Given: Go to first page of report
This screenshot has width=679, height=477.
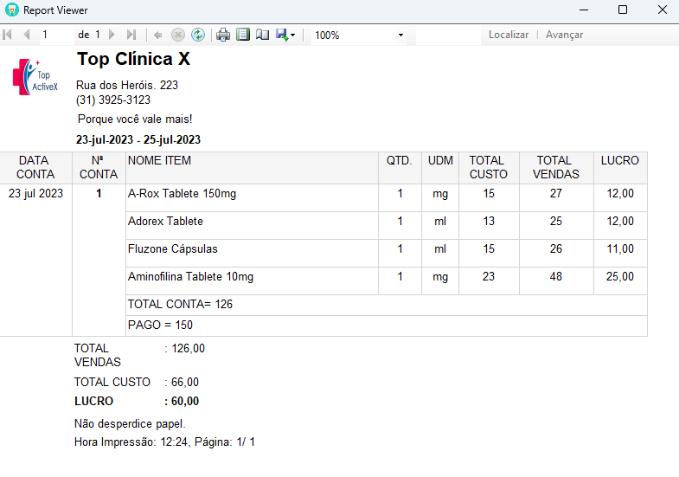Looking at the screenshot, I should coord(8,35).
